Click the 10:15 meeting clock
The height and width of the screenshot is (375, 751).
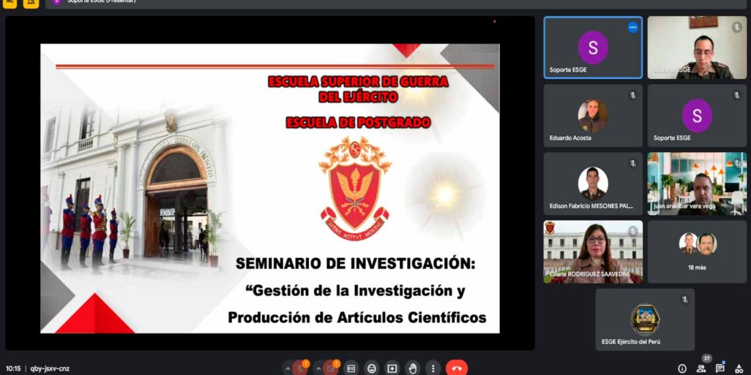click(13, 368)
